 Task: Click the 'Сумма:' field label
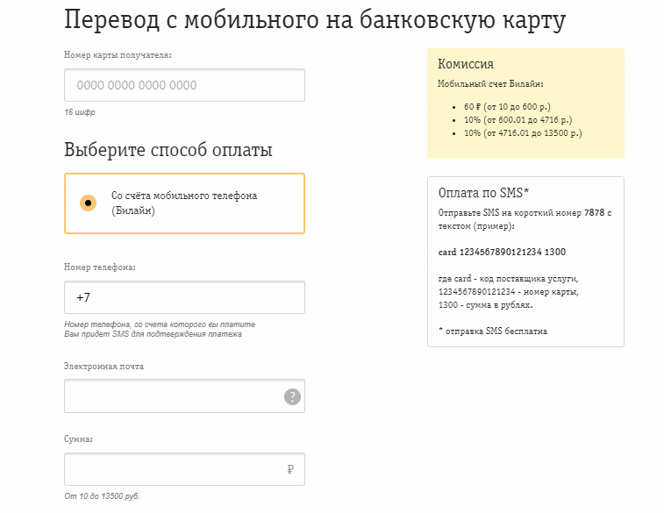point(79,438)
